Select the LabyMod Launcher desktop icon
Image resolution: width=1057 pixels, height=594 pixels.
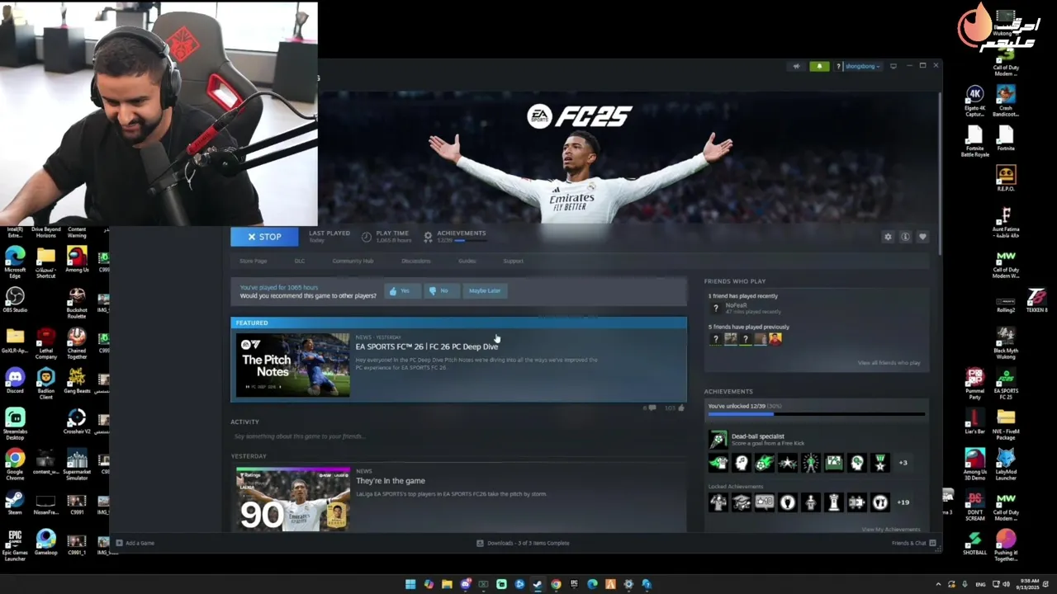[1006, 464]
